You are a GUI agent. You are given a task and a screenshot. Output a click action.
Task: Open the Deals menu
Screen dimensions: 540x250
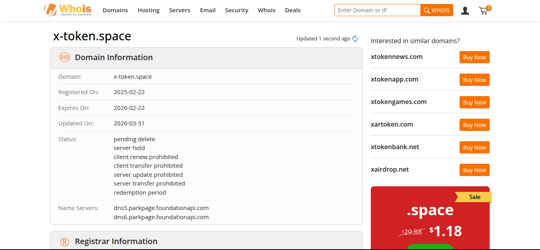point(293,10)
